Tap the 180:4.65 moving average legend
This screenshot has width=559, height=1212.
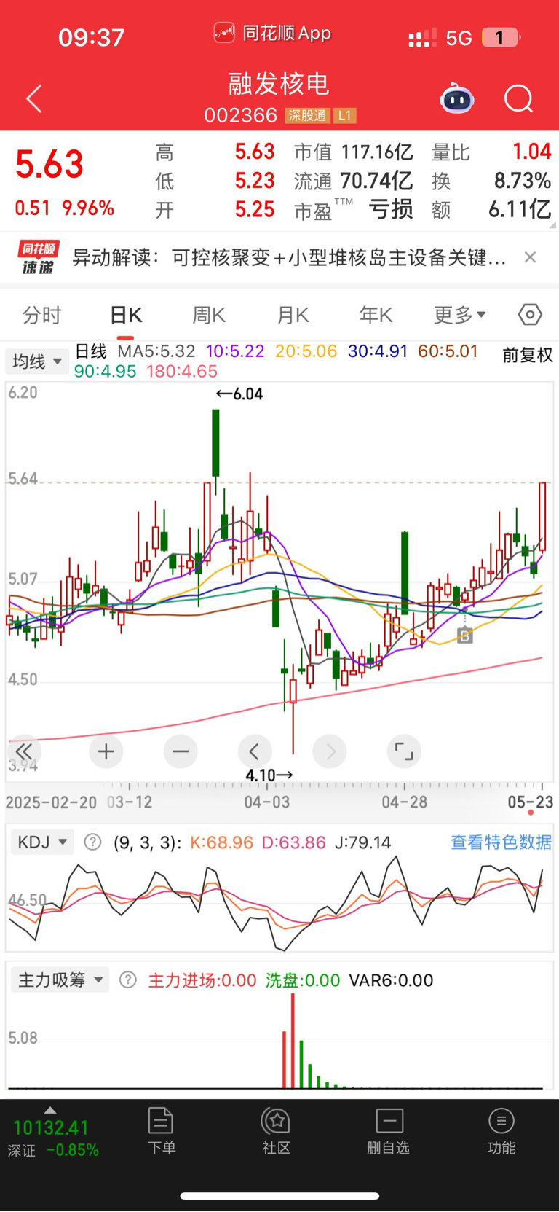(182, 371)
